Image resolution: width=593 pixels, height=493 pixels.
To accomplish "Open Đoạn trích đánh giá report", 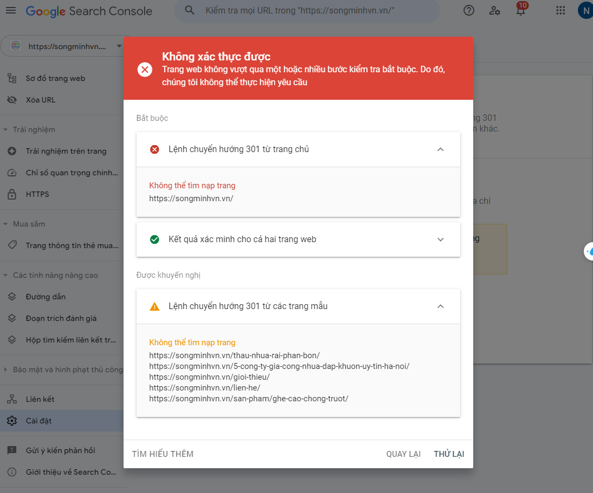I will point(62,318).
